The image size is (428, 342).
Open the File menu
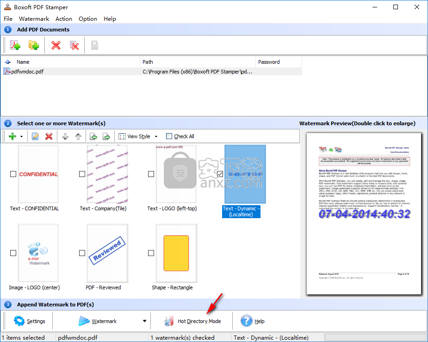(x=8, y=19)
